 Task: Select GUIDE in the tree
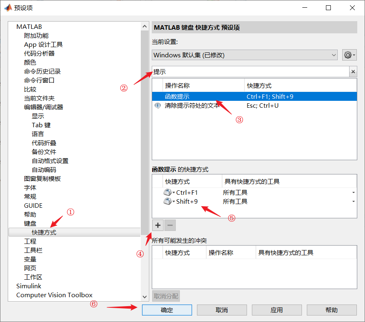click(33, 206)
